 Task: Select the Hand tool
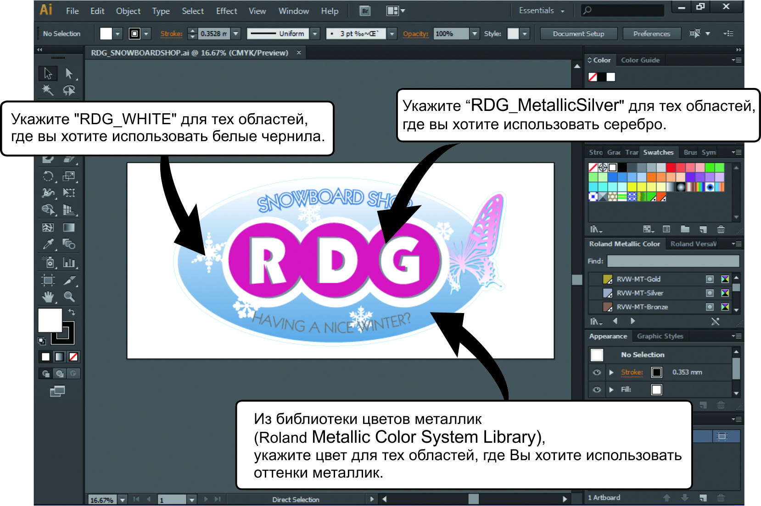tap(48, 297)
